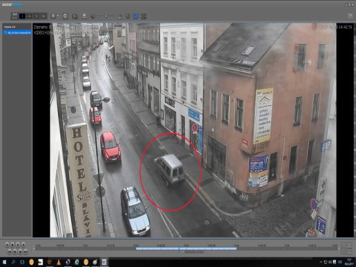Toggle fullscreen view icon in toolbar

144,16
